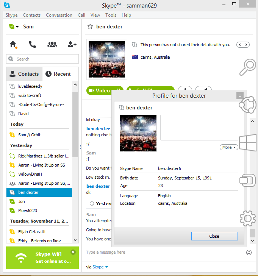Click status icon next to luvableseedy
The image size is (258, 276).
[x=12, y=86]
